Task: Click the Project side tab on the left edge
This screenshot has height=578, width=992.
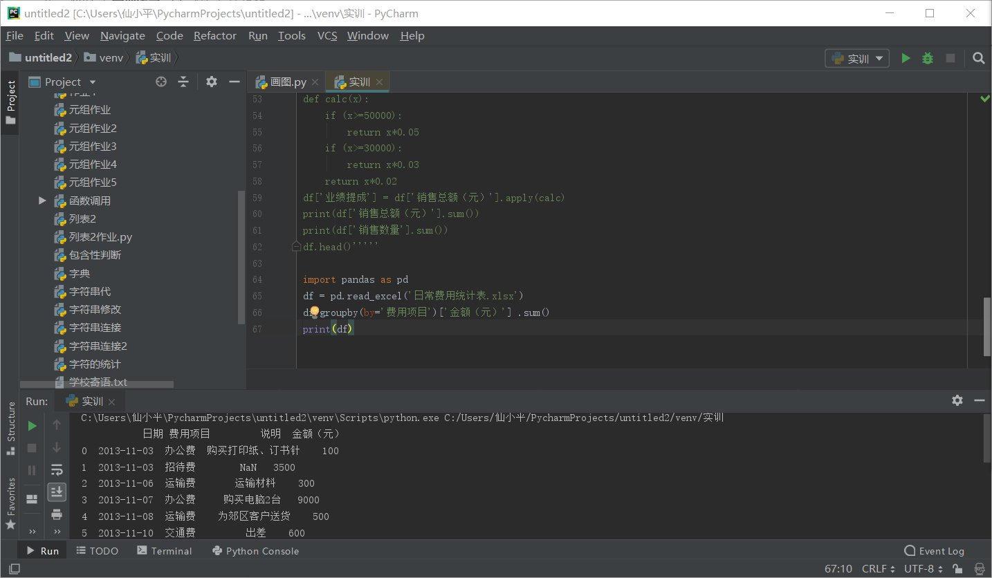Action: tap(10, 102)
